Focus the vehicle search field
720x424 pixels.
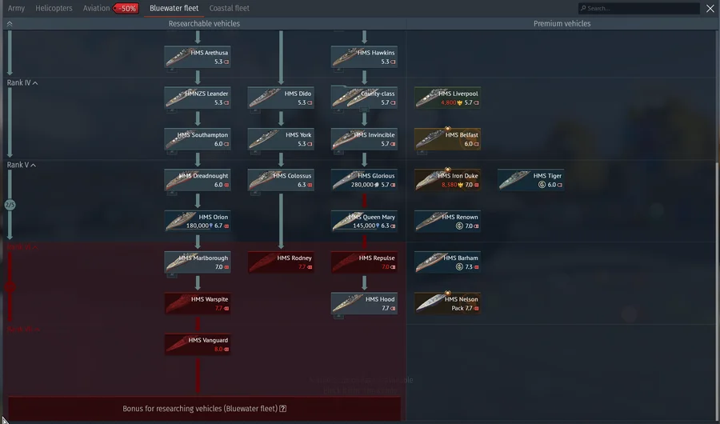(640, 8)
